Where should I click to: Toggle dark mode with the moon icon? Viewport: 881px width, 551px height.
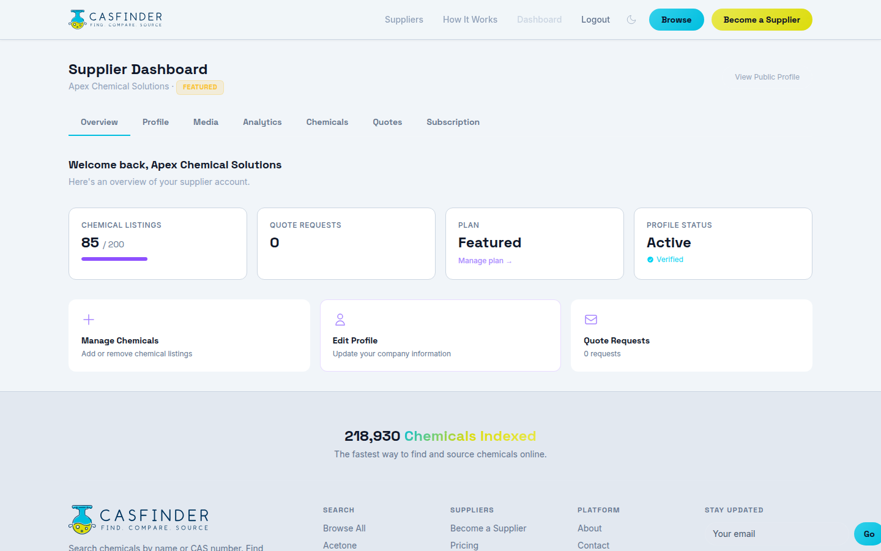(x=631, y=20)
